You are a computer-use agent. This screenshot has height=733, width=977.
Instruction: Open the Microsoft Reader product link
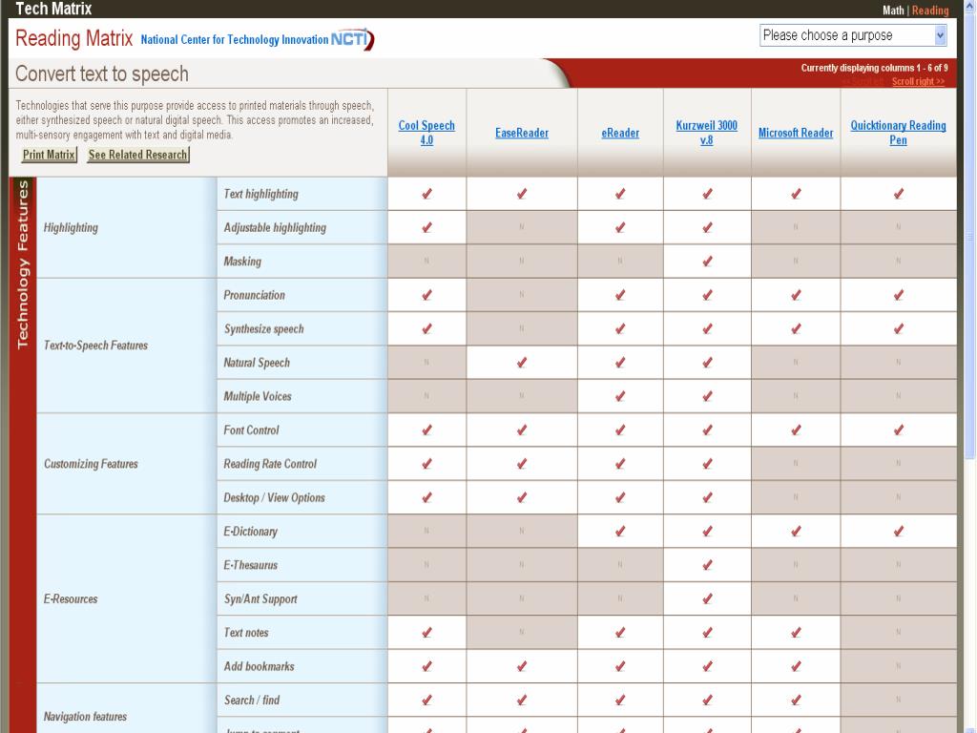(x=796, y=133)
